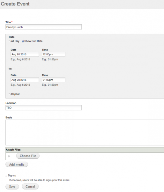Cancel event creation
This screenshot has height=192, width=164.
coord(30,187)
